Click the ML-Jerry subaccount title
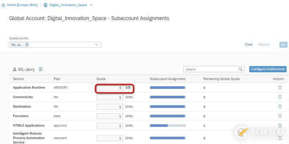This screenshot has height=144, width=289. click(x=26, y=69)
